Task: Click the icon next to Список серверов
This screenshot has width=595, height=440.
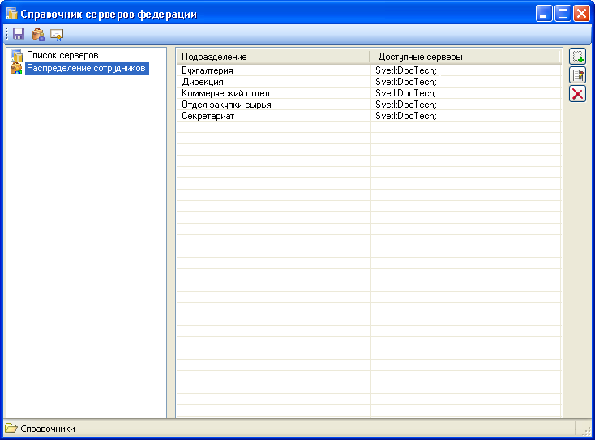Action: pos(17,56)
